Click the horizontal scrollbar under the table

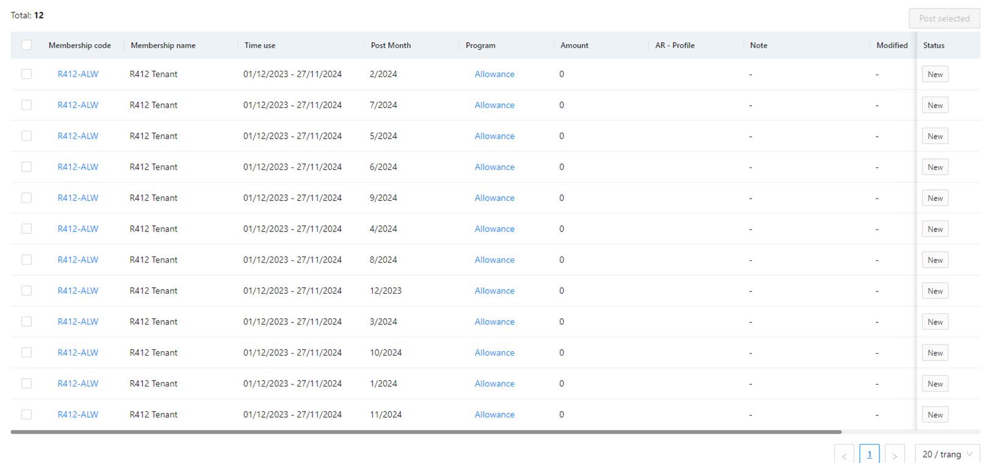coord(425,432)
